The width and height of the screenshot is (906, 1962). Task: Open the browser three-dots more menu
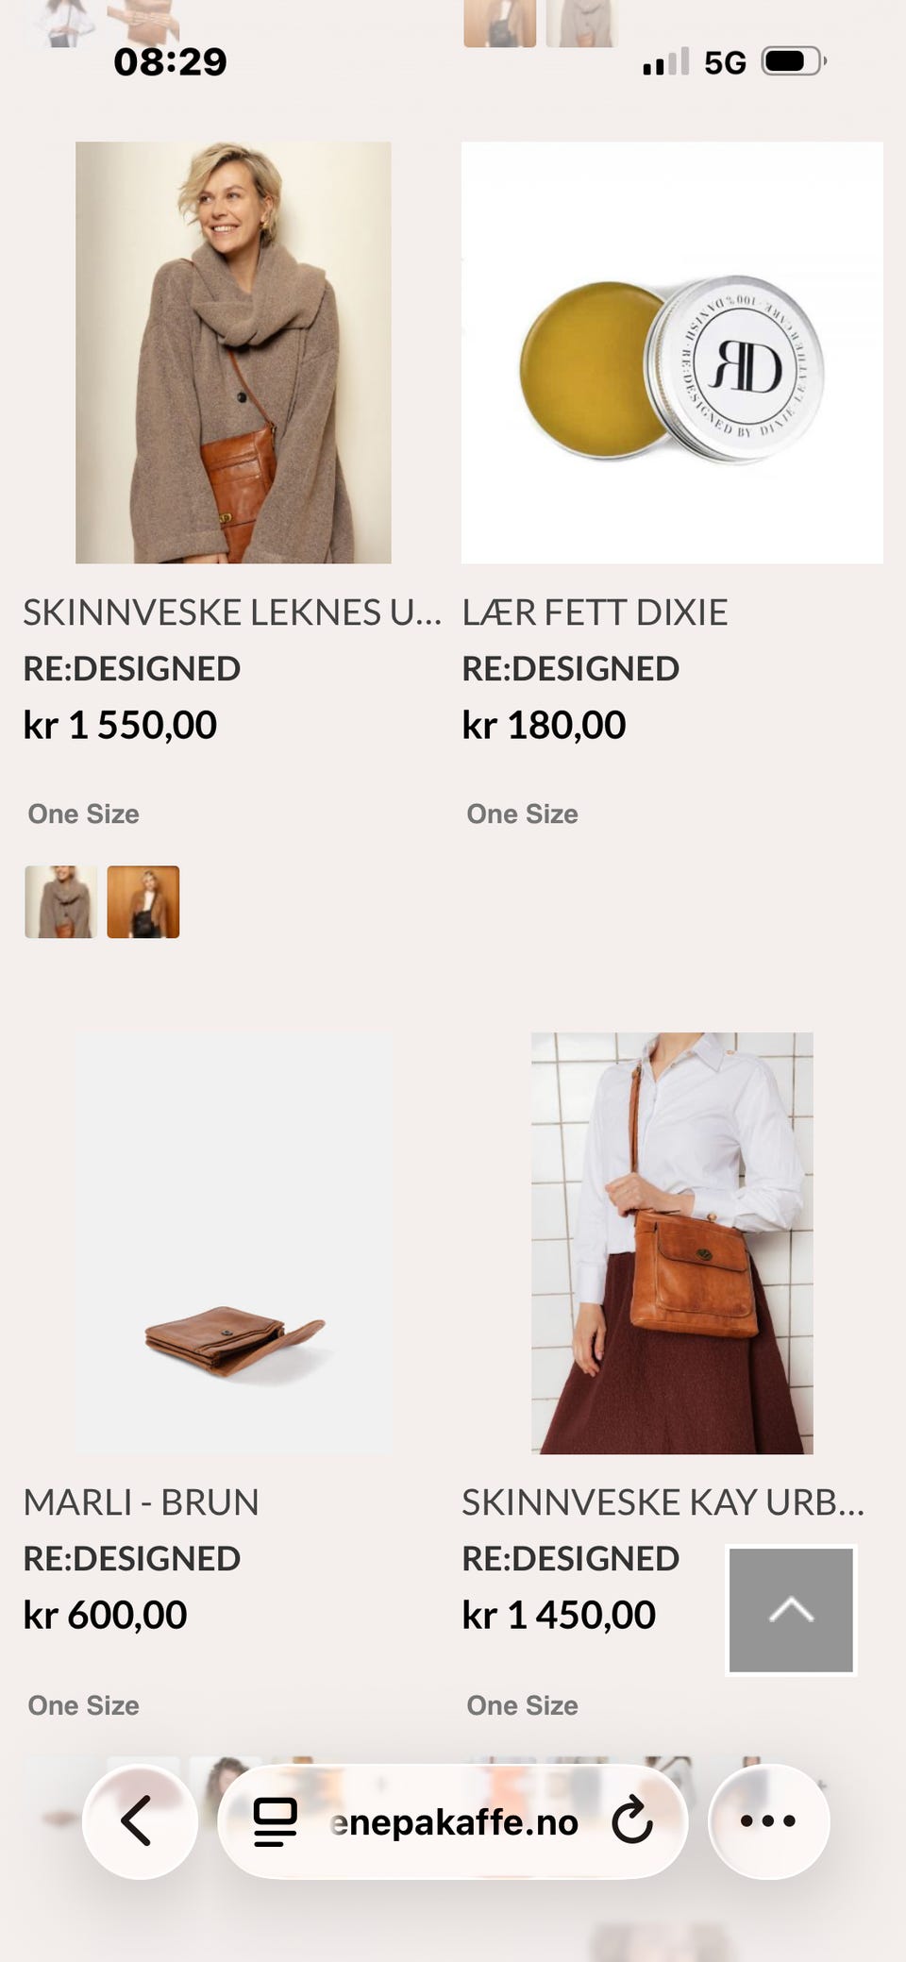coord(768,1820)
